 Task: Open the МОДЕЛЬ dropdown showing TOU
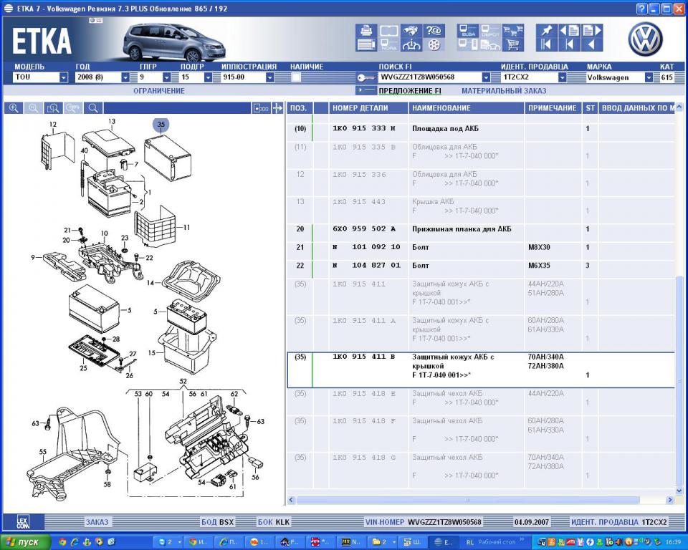(x=64, y=77)
